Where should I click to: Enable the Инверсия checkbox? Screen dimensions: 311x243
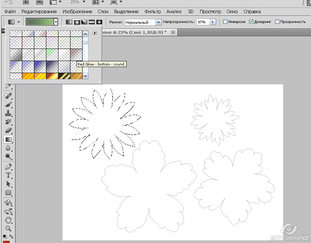pyautogui.click(x=225, y=22)
